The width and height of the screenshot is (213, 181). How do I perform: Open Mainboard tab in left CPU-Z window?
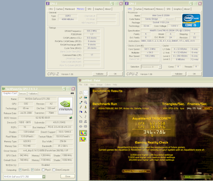[x=70, y=9]
